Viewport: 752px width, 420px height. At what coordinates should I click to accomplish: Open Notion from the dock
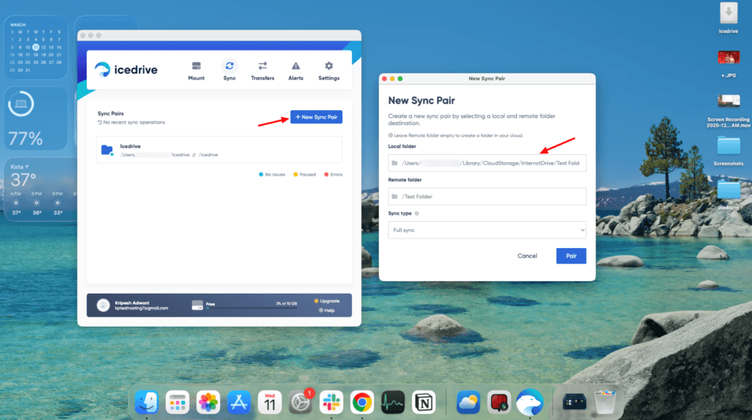(x=424, y=402)
